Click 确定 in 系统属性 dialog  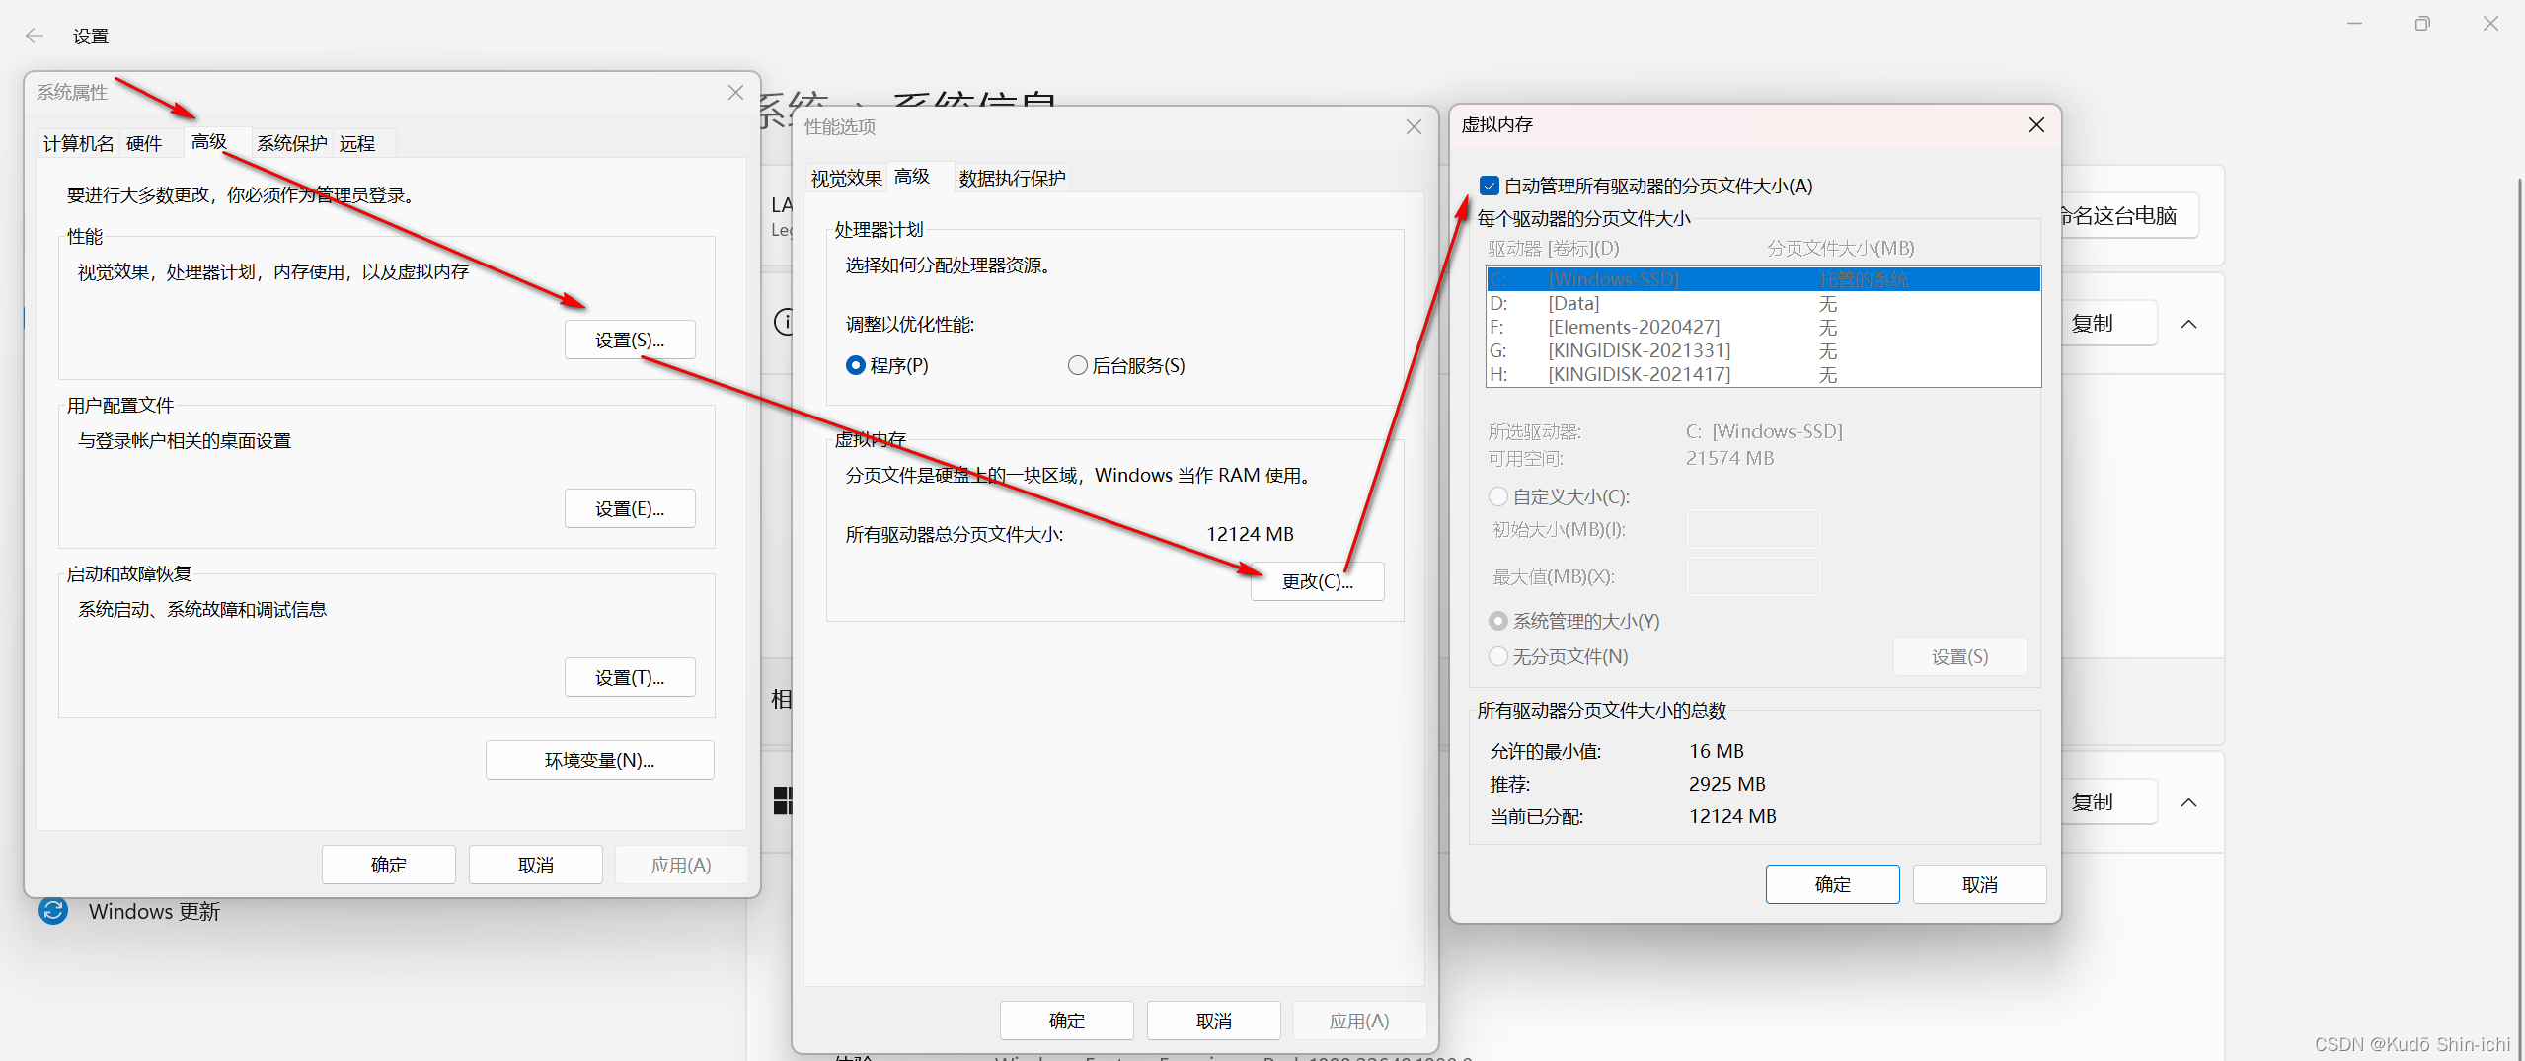point(388,865)
